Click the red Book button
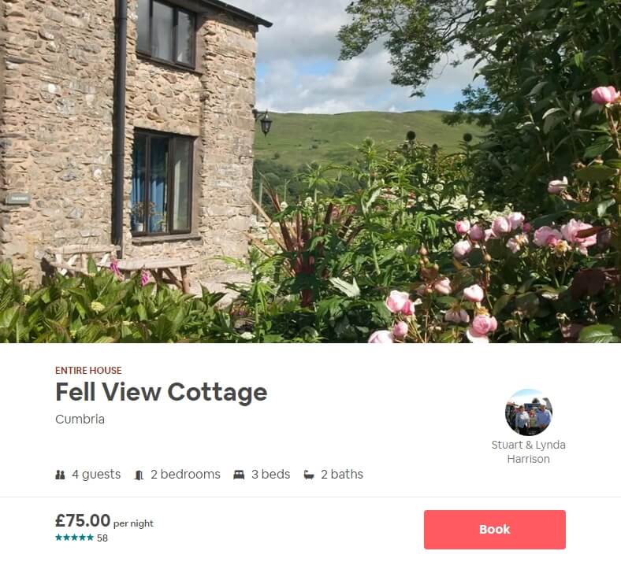Viewport: 621px width, 562px height. pyautogui.click(x=495, y=529)
